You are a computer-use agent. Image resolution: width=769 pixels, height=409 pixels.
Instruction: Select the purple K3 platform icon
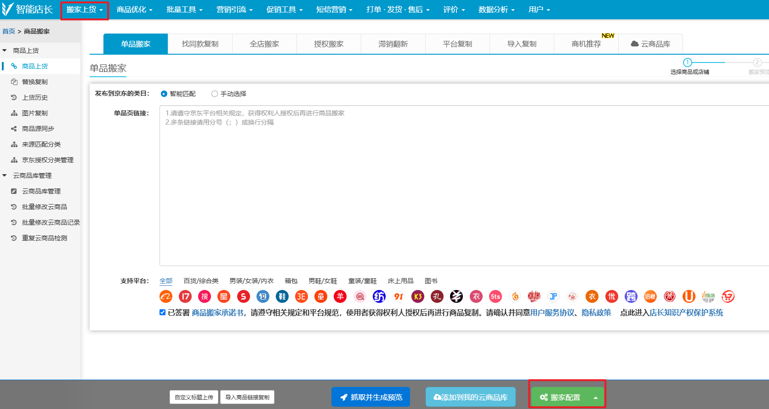point(418,296)
